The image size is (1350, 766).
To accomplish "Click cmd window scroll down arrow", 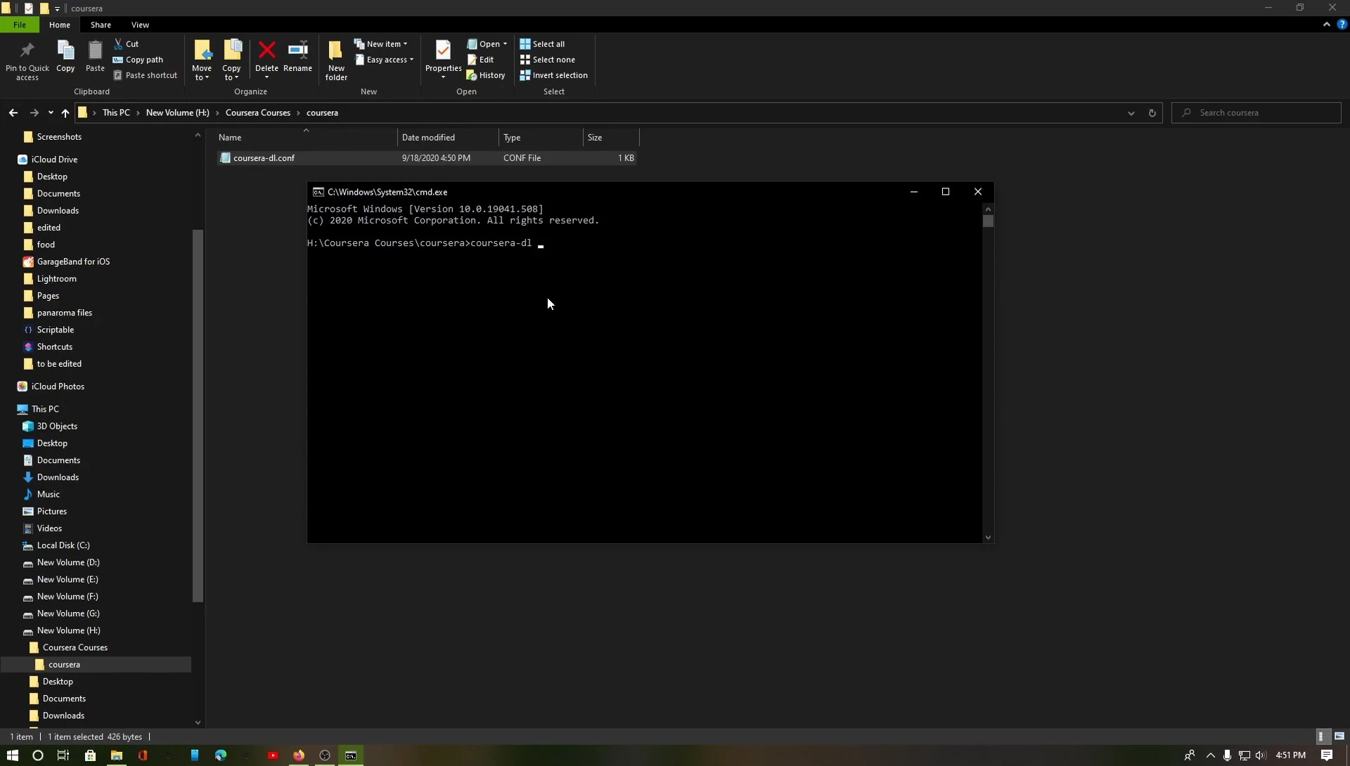I will coord(988,538).
